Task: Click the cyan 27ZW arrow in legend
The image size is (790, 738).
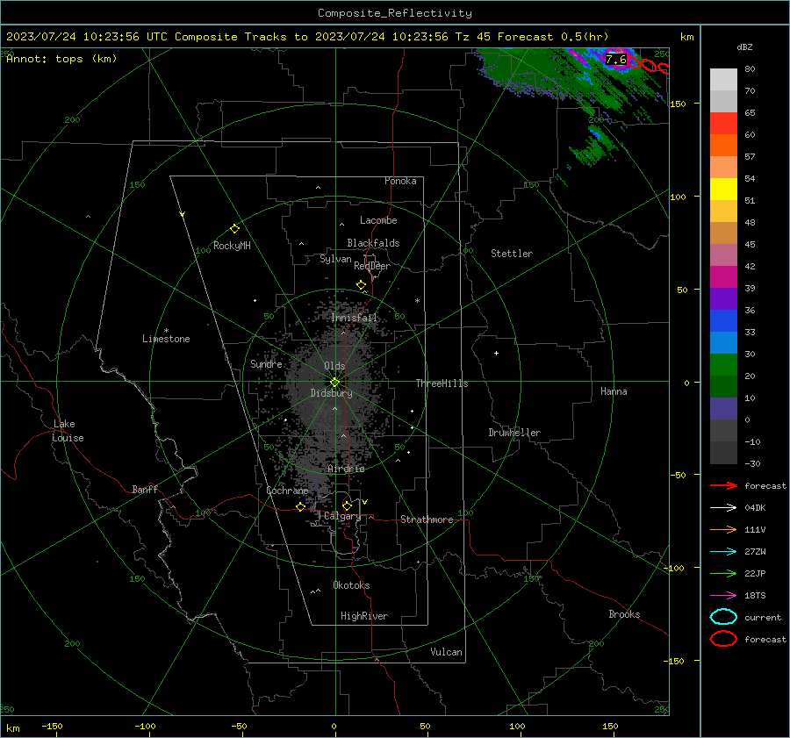Action: click(x=723, y=552)
